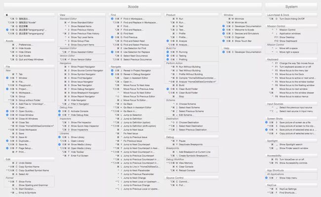The height and width of the screenshot is (197, 321).
Task: Choose Show Fonts under Format
Action: [25, 182]
